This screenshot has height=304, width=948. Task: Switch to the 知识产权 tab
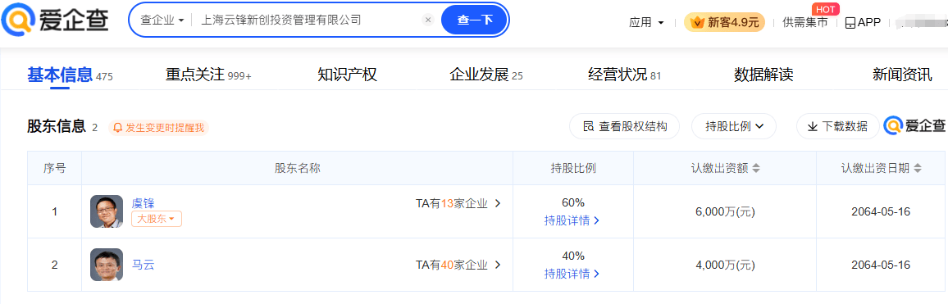(x=347, y=75)
